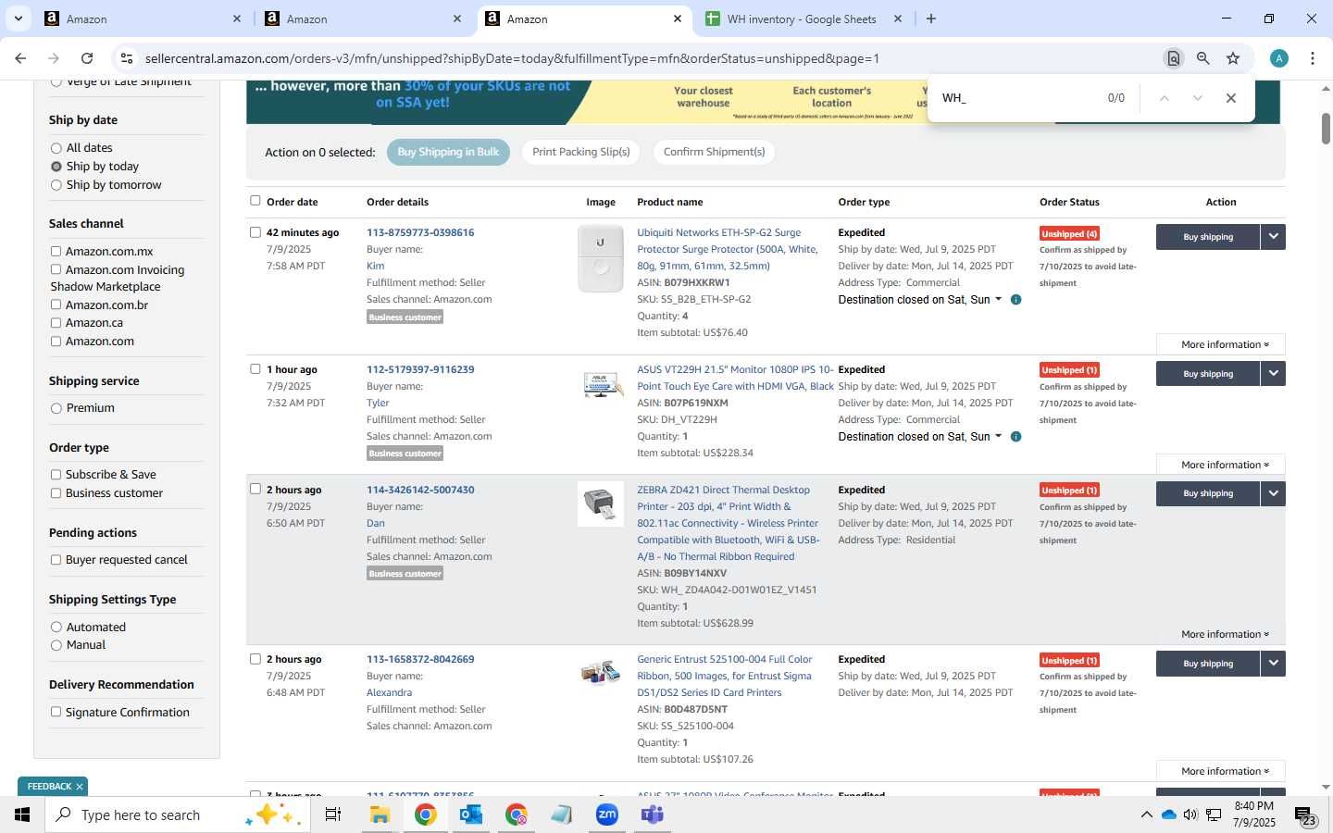The width and height of the screenshot is (1333, 833).
Task: Click the find-in-page icon in address bar
Action: [x=1173, y=58]
